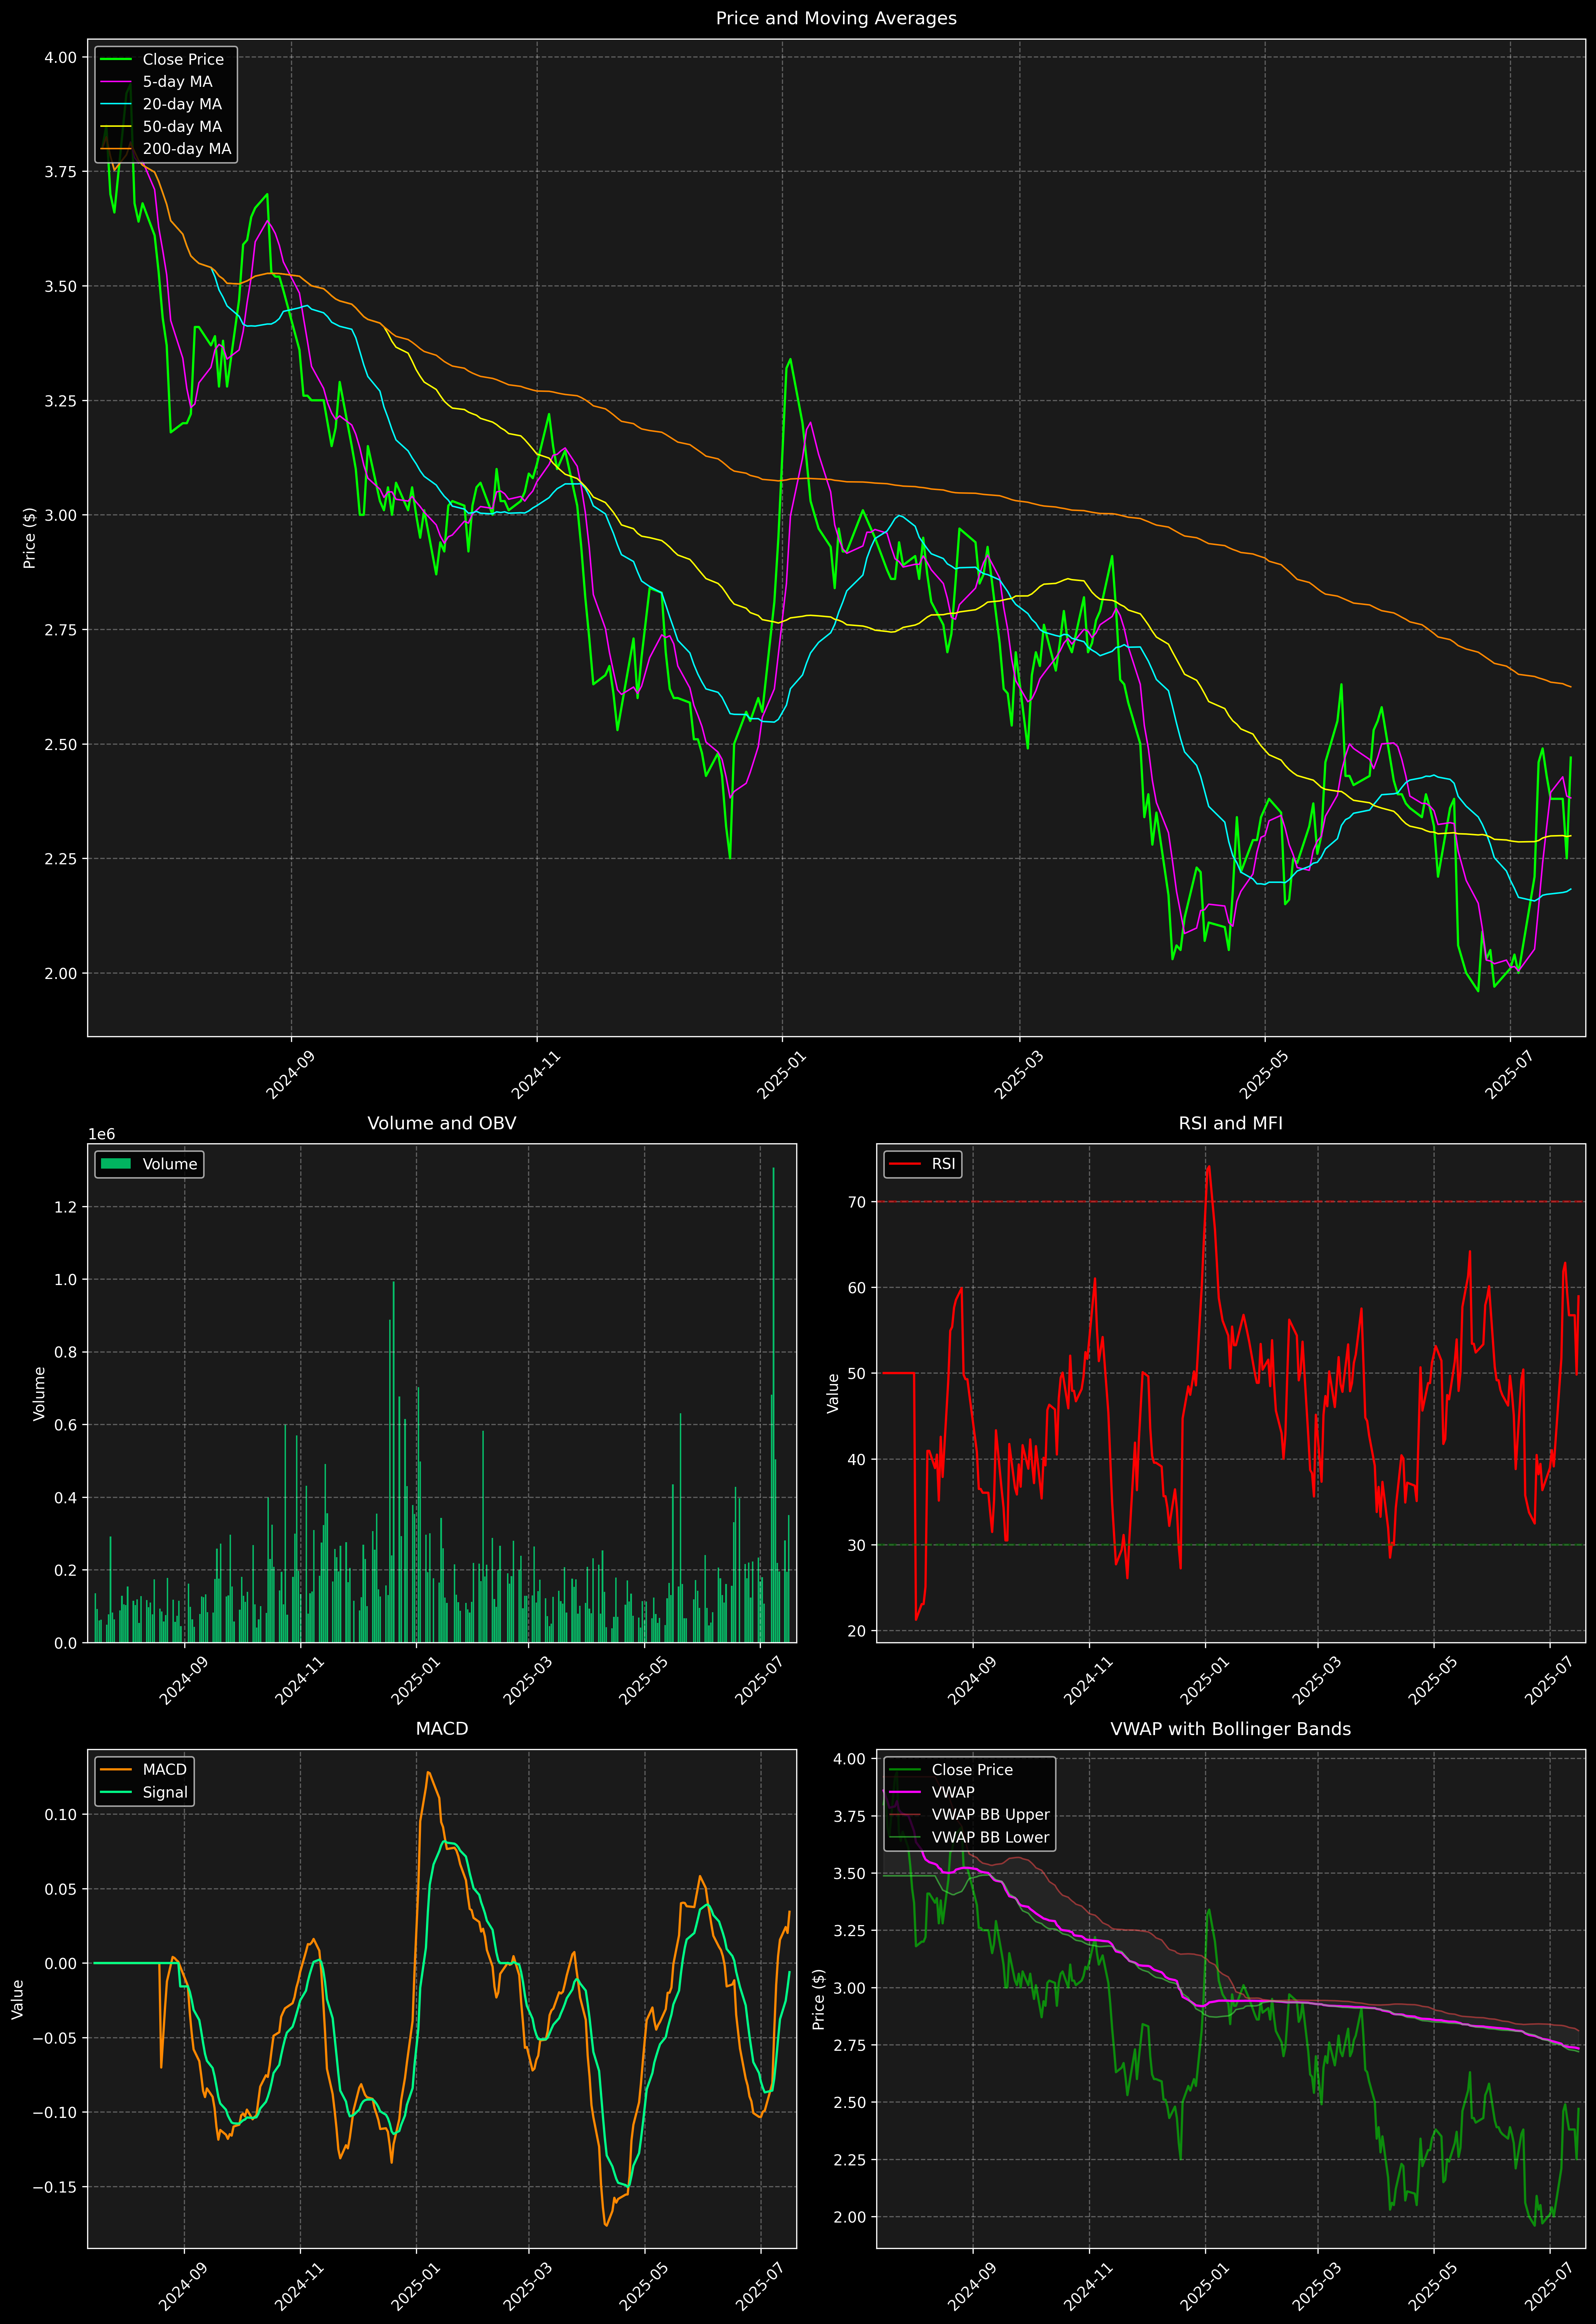Click the −0.15 tick on the MACD chart
The width and height of the screenshot is (1596, 2324).
[x=55, y=2187]
